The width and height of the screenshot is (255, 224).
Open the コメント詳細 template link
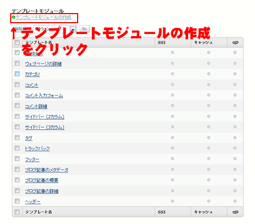coord(36,107)
